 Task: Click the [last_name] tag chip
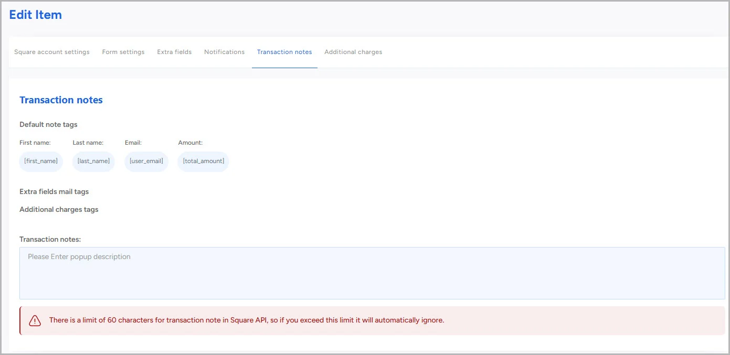(x=93, y=161)
